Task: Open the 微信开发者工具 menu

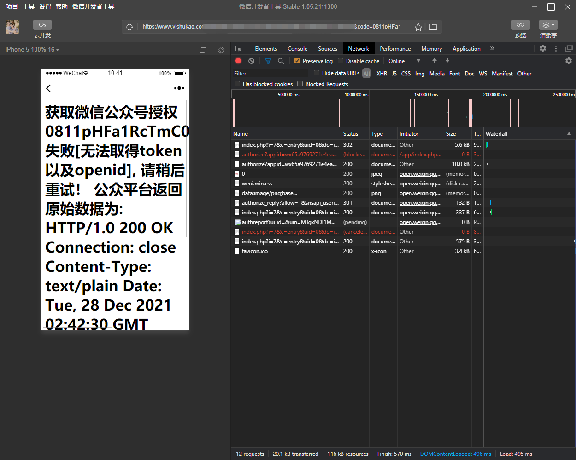Action: click(94, 6)
